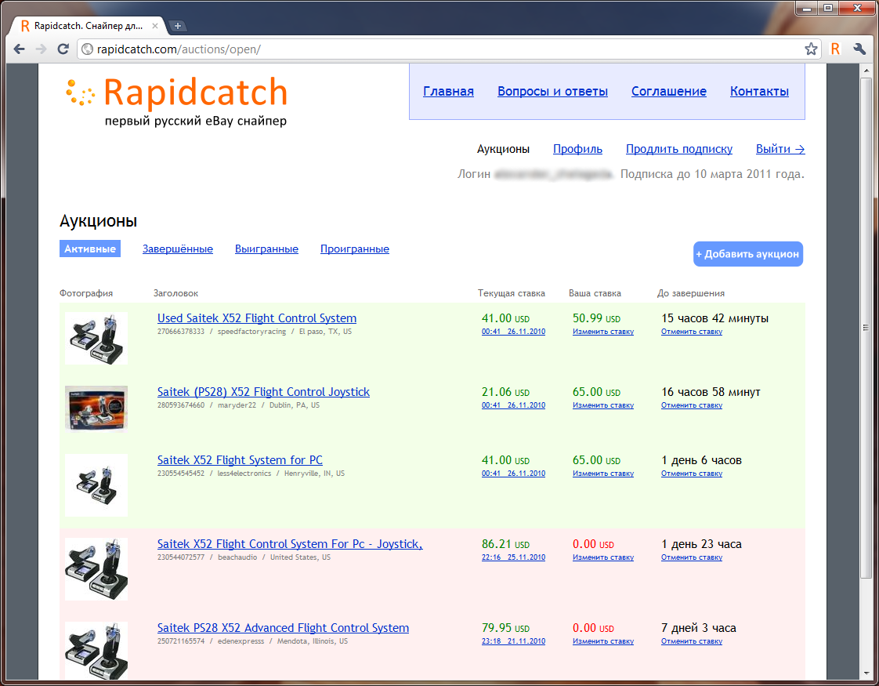This screenshot has width=879, height=686.
Task: Select the Активные auctions tab
Action: point(89,249)
